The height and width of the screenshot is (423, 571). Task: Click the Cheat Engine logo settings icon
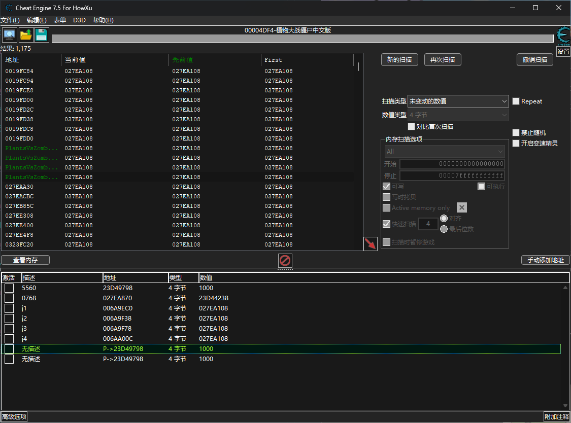tap(563, 35)
